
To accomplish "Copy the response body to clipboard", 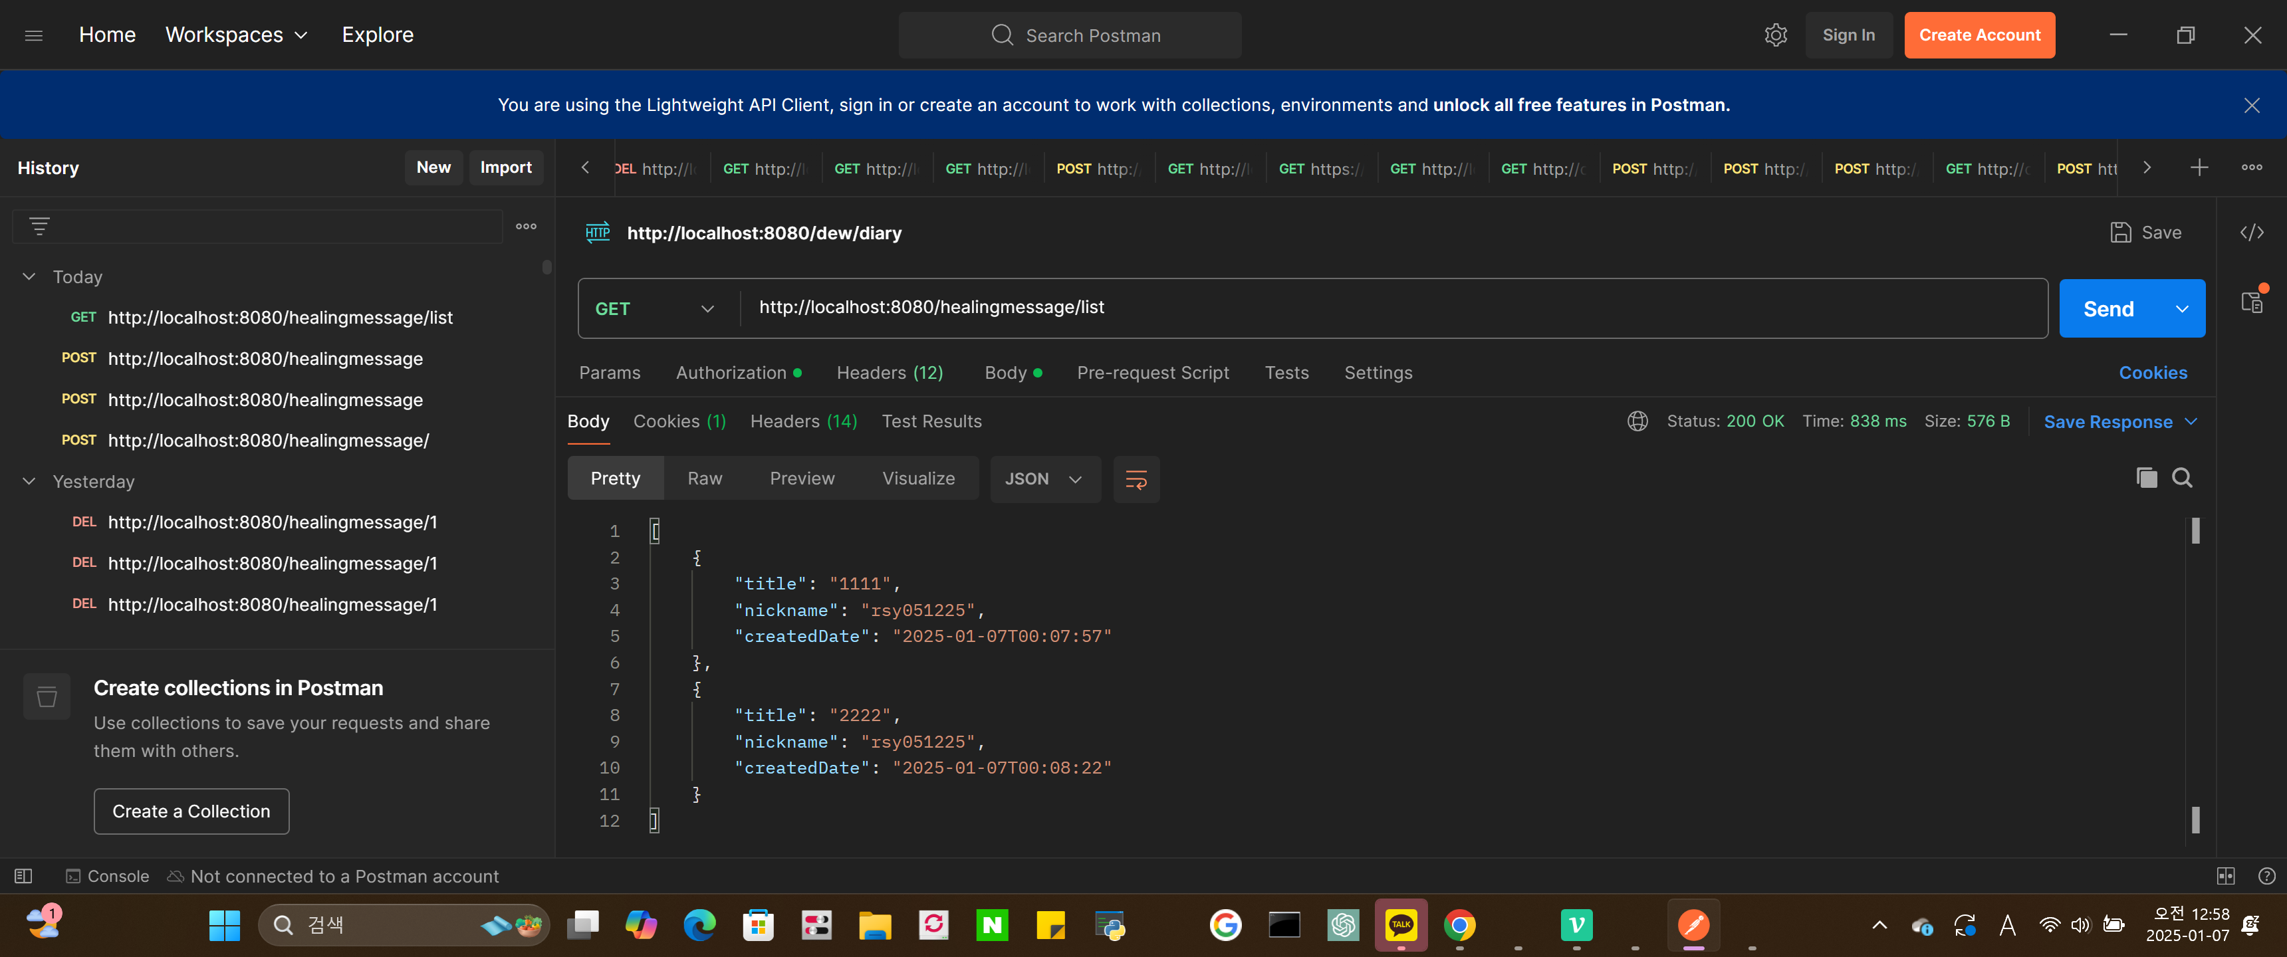I will 2147,478.
